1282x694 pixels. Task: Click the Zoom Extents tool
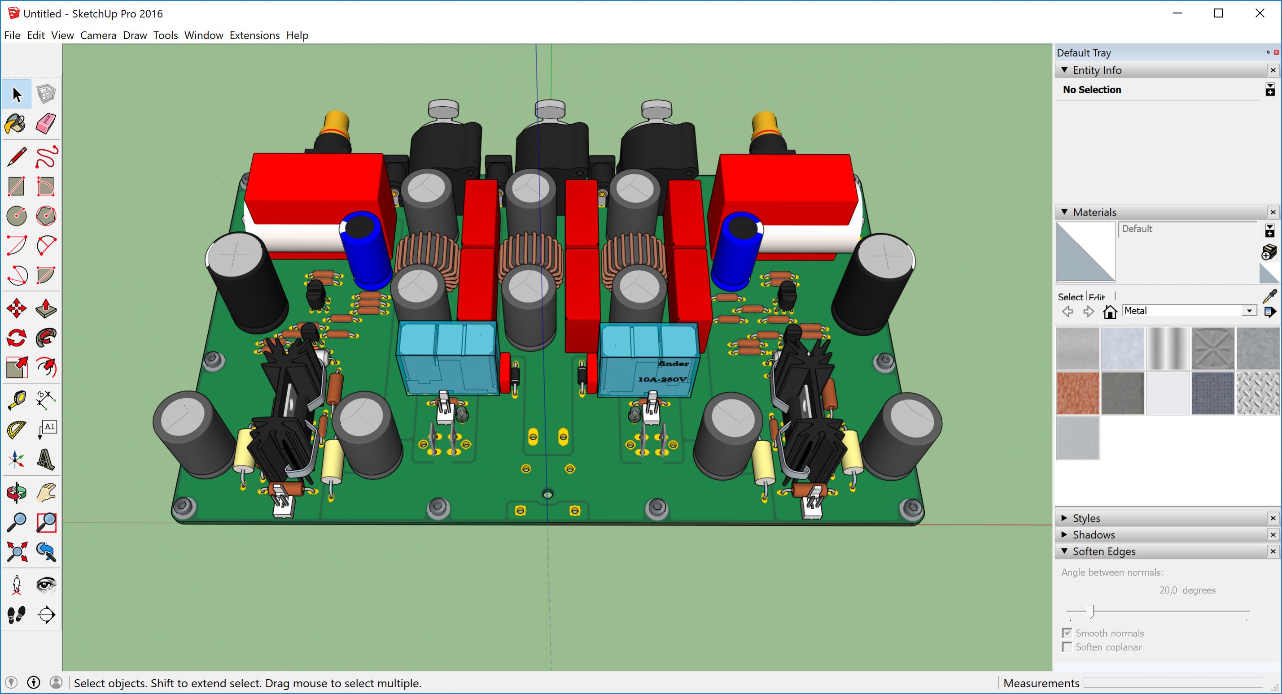[x=17, y=552]
